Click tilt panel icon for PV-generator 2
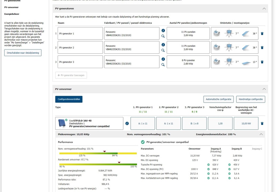The width and height of the screenshot is (276, 192). [246, 47]
